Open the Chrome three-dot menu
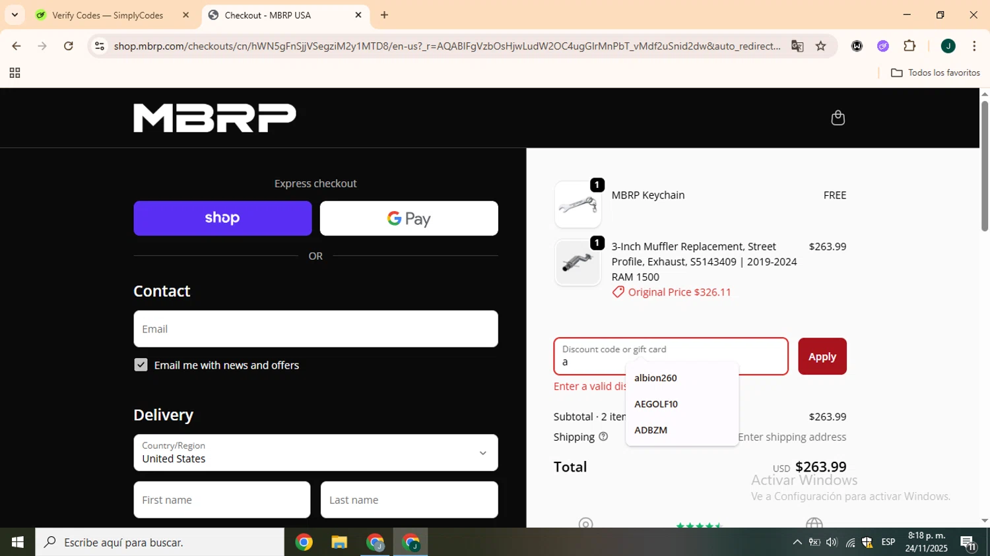Image resolution: width=990 pixels, height=556 pixels. [x=974, y=46]
